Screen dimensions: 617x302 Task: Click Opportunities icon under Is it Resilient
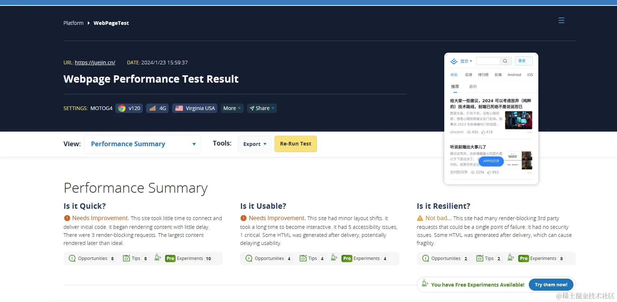pos(426,258)
